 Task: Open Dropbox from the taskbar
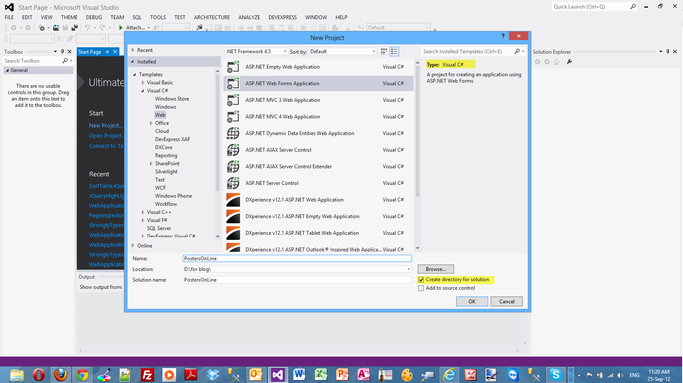(x=212, y=375)
